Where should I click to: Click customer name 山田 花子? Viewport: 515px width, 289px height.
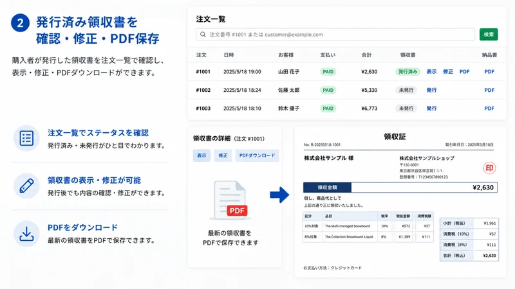tap(288, 71)
